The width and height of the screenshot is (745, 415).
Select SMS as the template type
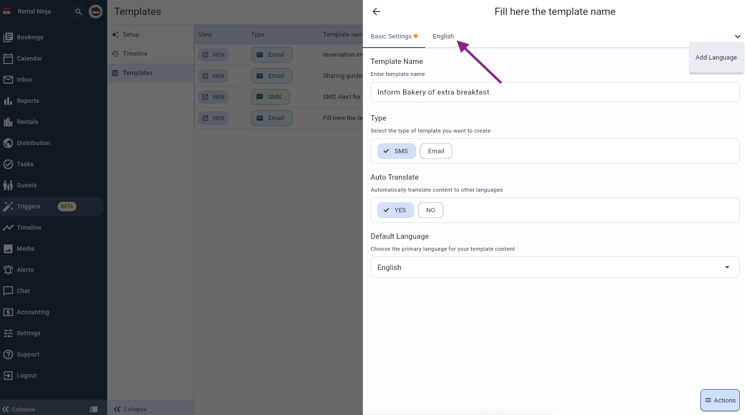pos(396,151)
